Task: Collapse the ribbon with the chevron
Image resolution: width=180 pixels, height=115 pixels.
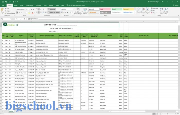Action: pyautogui.click(x=178, y=16)
